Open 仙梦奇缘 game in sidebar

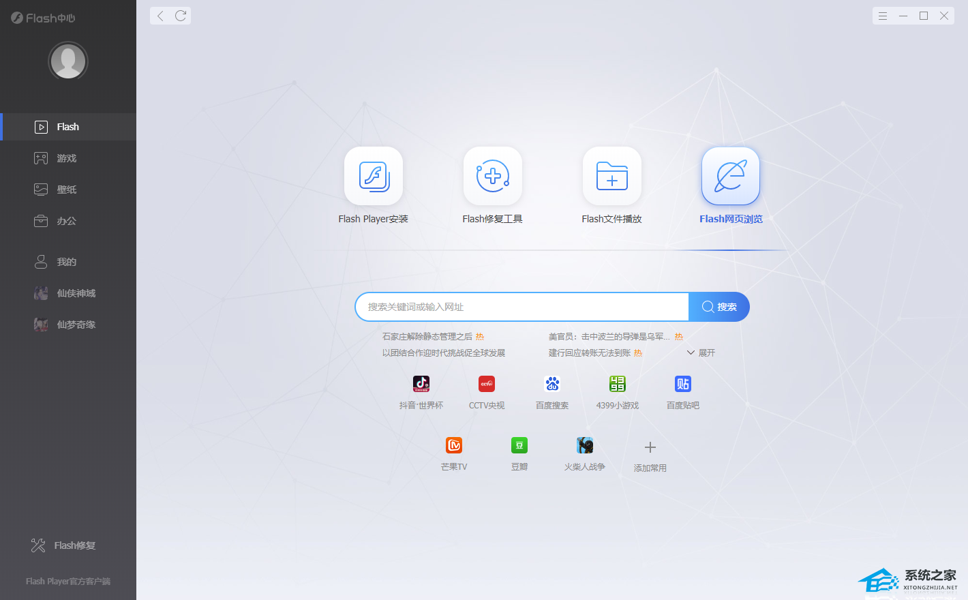tap(68, 325)
